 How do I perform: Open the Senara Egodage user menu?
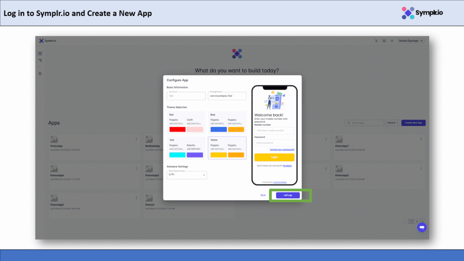(411, 41)
